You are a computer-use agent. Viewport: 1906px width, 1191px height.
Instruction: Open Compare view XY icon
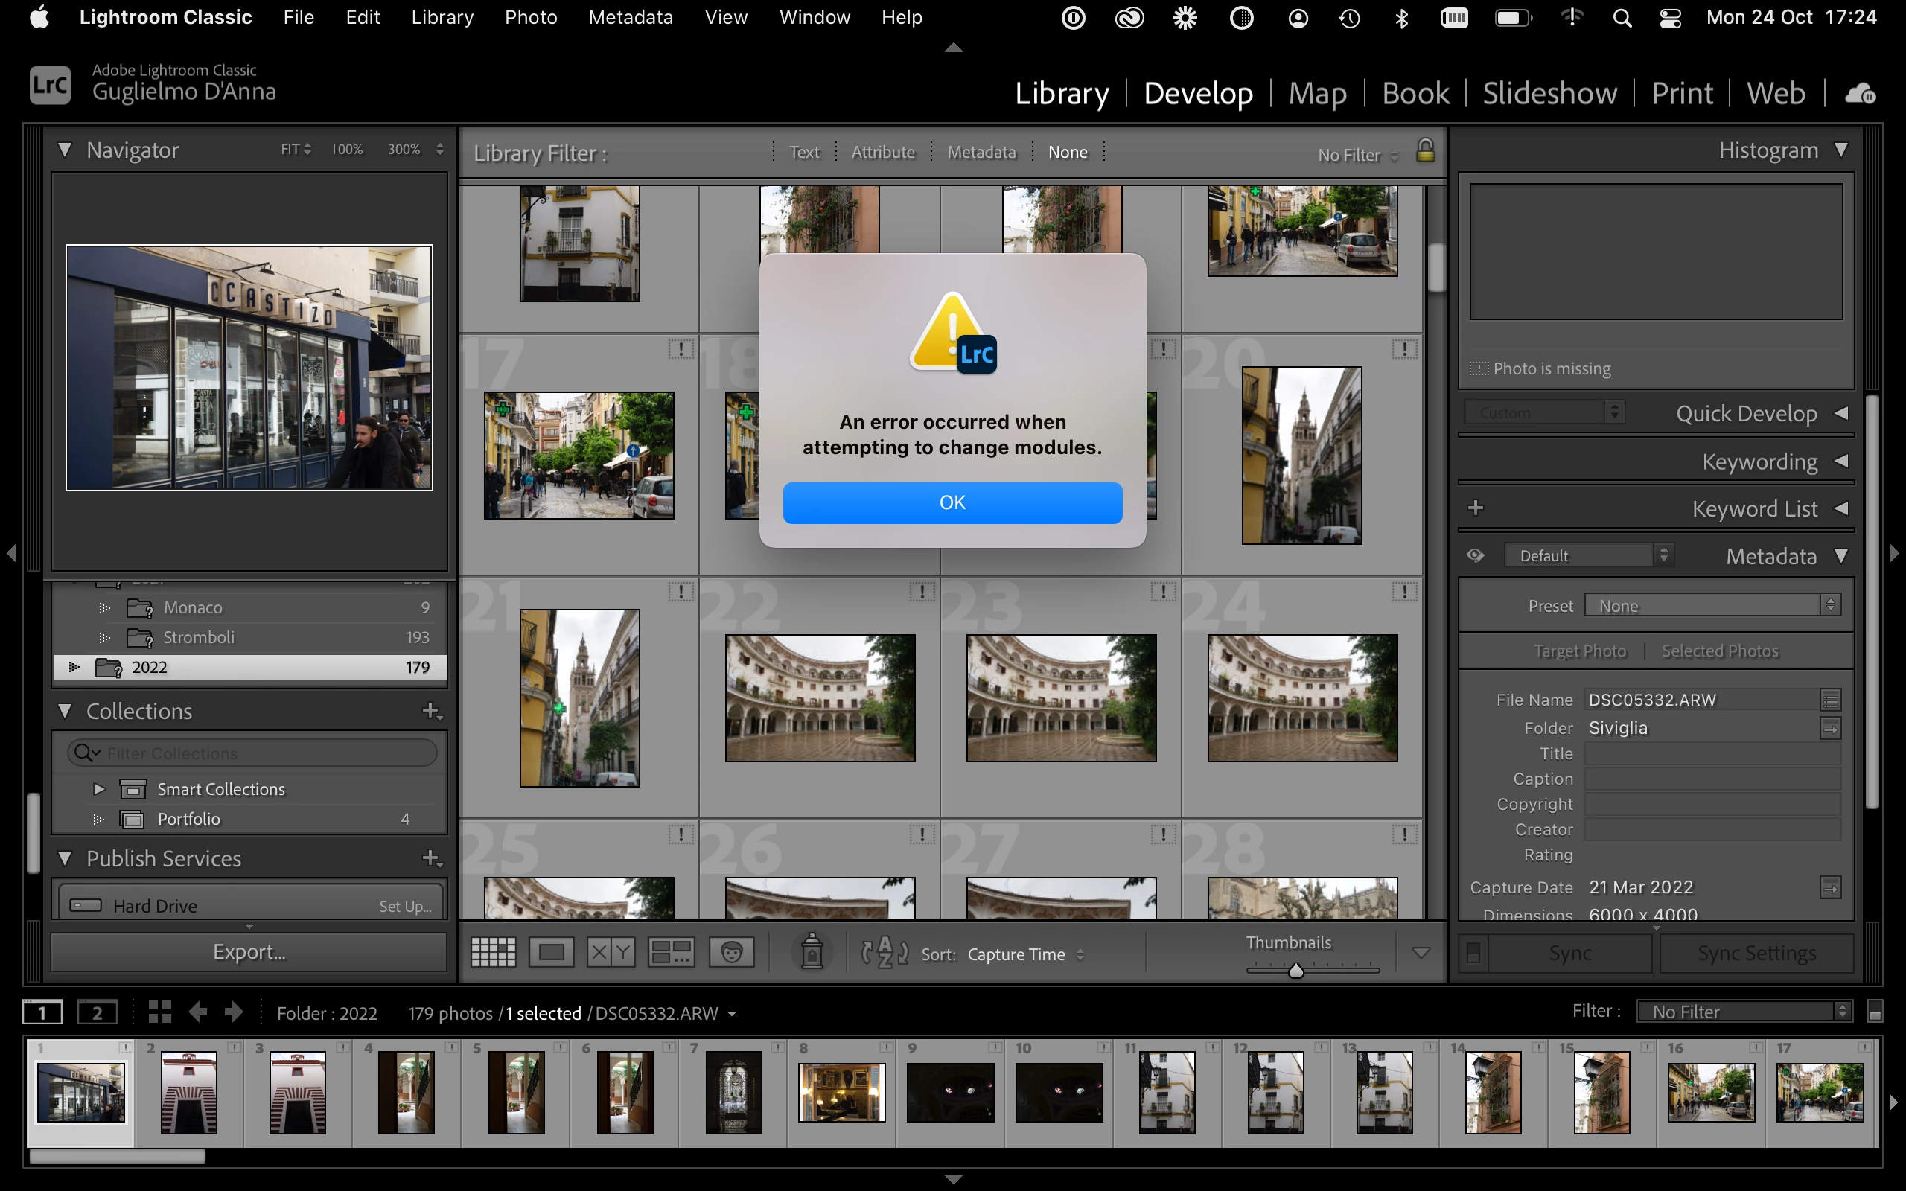[x=611, y=952]
